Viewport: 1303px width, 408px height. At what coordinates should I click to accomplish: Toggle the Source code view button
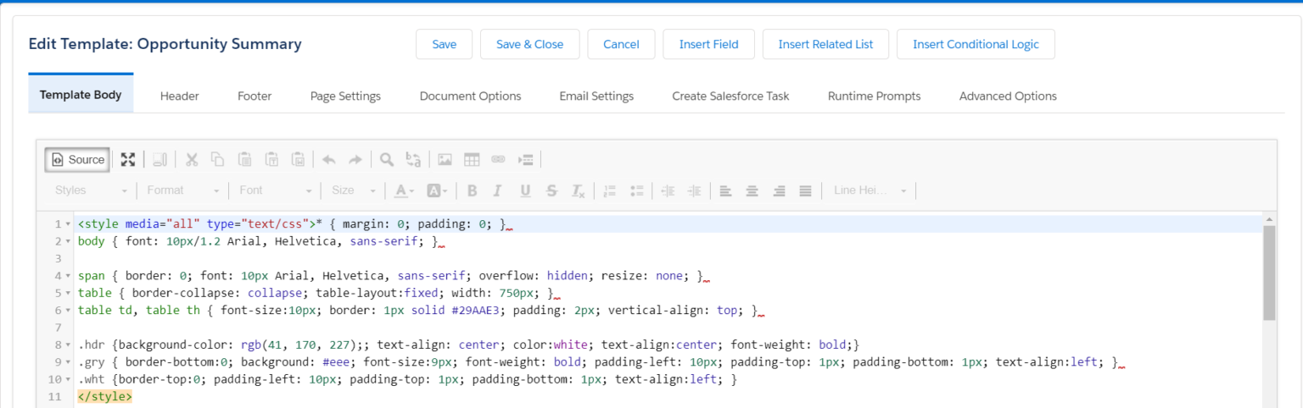point(77,159)
